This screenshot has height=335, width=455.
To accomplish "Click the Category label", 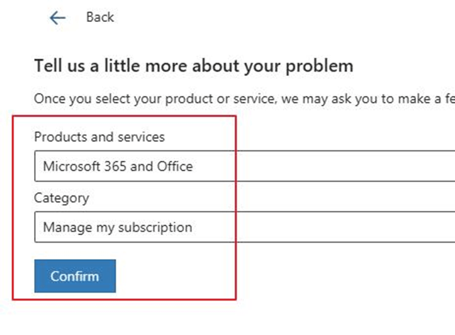I will coord(62,199).
